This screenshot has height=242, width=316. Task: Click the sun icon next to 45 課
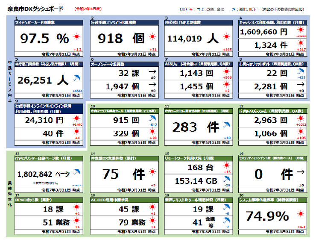coord(152,207)
